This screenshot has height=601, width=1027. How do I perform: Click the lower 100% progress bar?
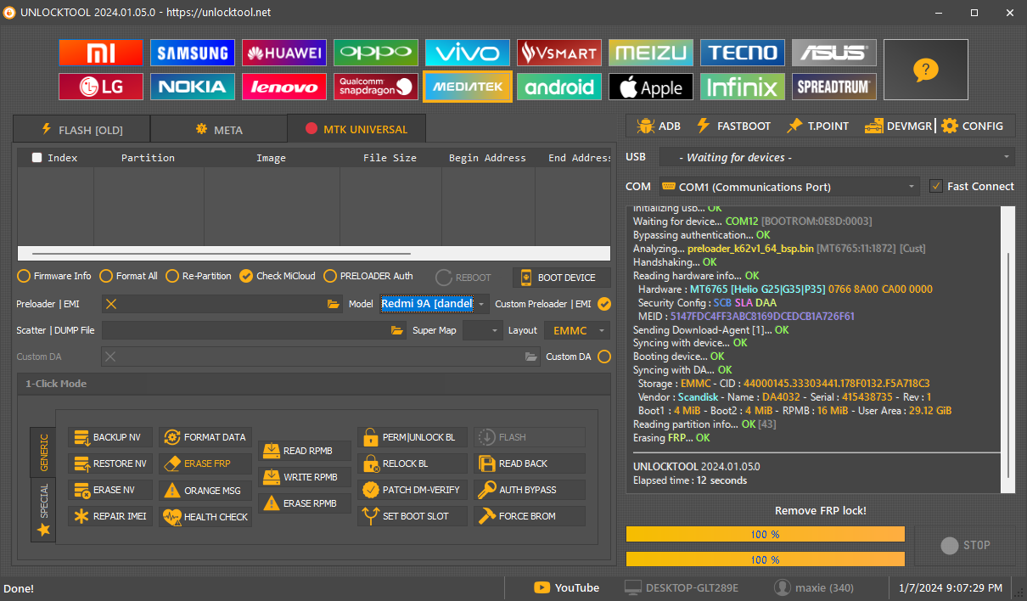[765, 559]
